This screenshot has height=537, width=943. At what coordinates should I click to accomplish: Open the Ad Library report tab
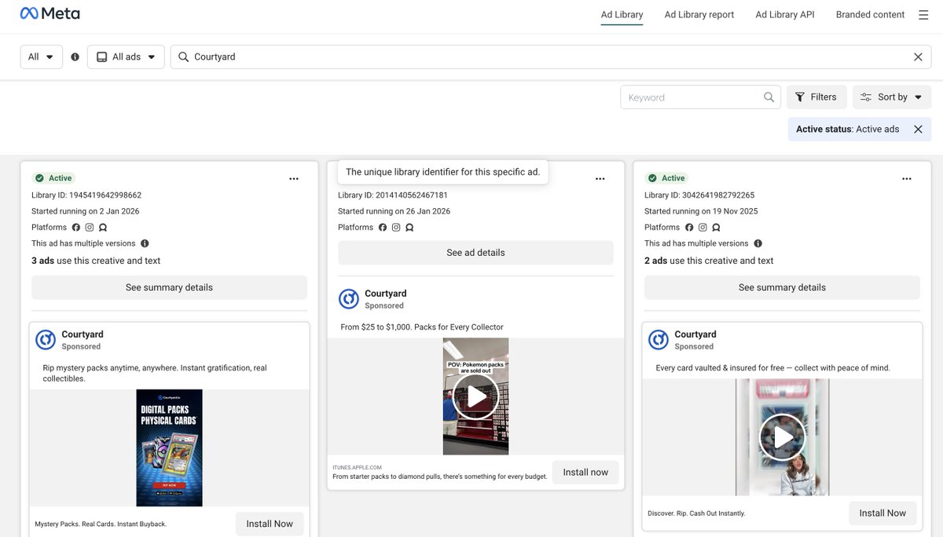699,15
